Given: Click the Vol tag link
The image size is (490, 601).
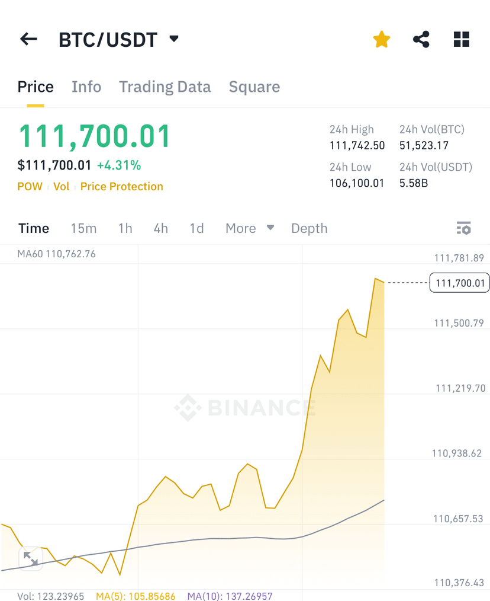Looking at the screenshot, I should pyautogui.click(x=62, y=187).
